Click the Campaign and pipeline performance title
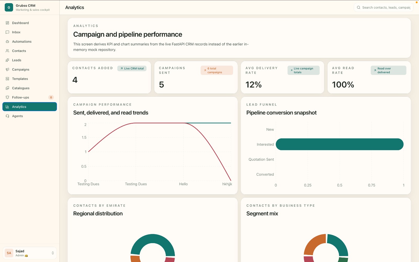Image resolution: width=419 pixels, height=262 pixels. (128, 34)
